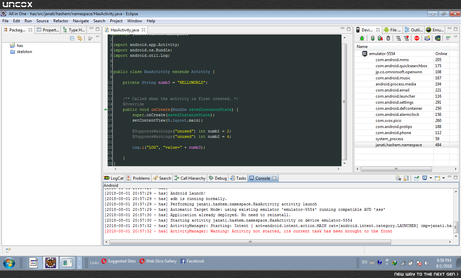Image resolution: width=461 pixels, height=278 pixels.
Task: Click override marker beside onCreate line
Action: [105, 109]
